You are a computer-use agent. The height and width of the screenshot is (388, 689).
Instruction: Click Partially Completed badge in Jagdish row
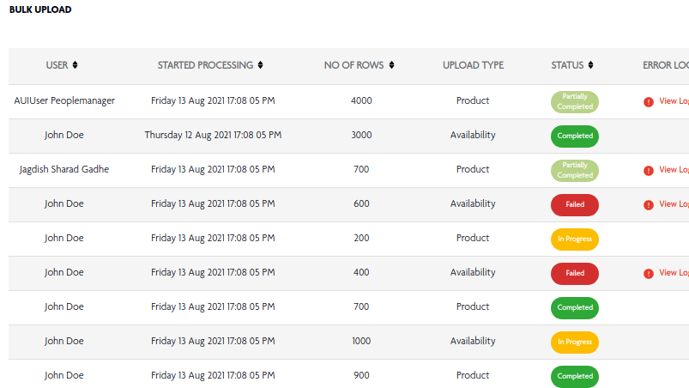coord(575,171)
